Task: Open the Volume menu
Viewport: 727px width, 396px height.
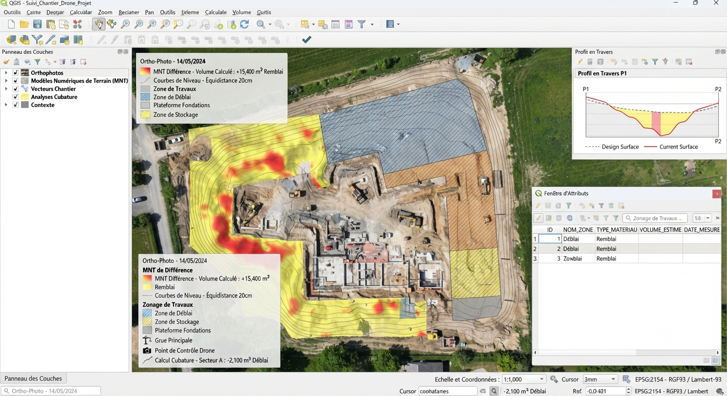Action: click(x=242, y=12)
